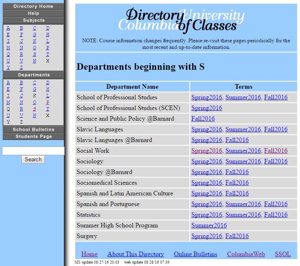
Task: Visit the ColumbiaWeb footer link
Action: pos(246,254)
